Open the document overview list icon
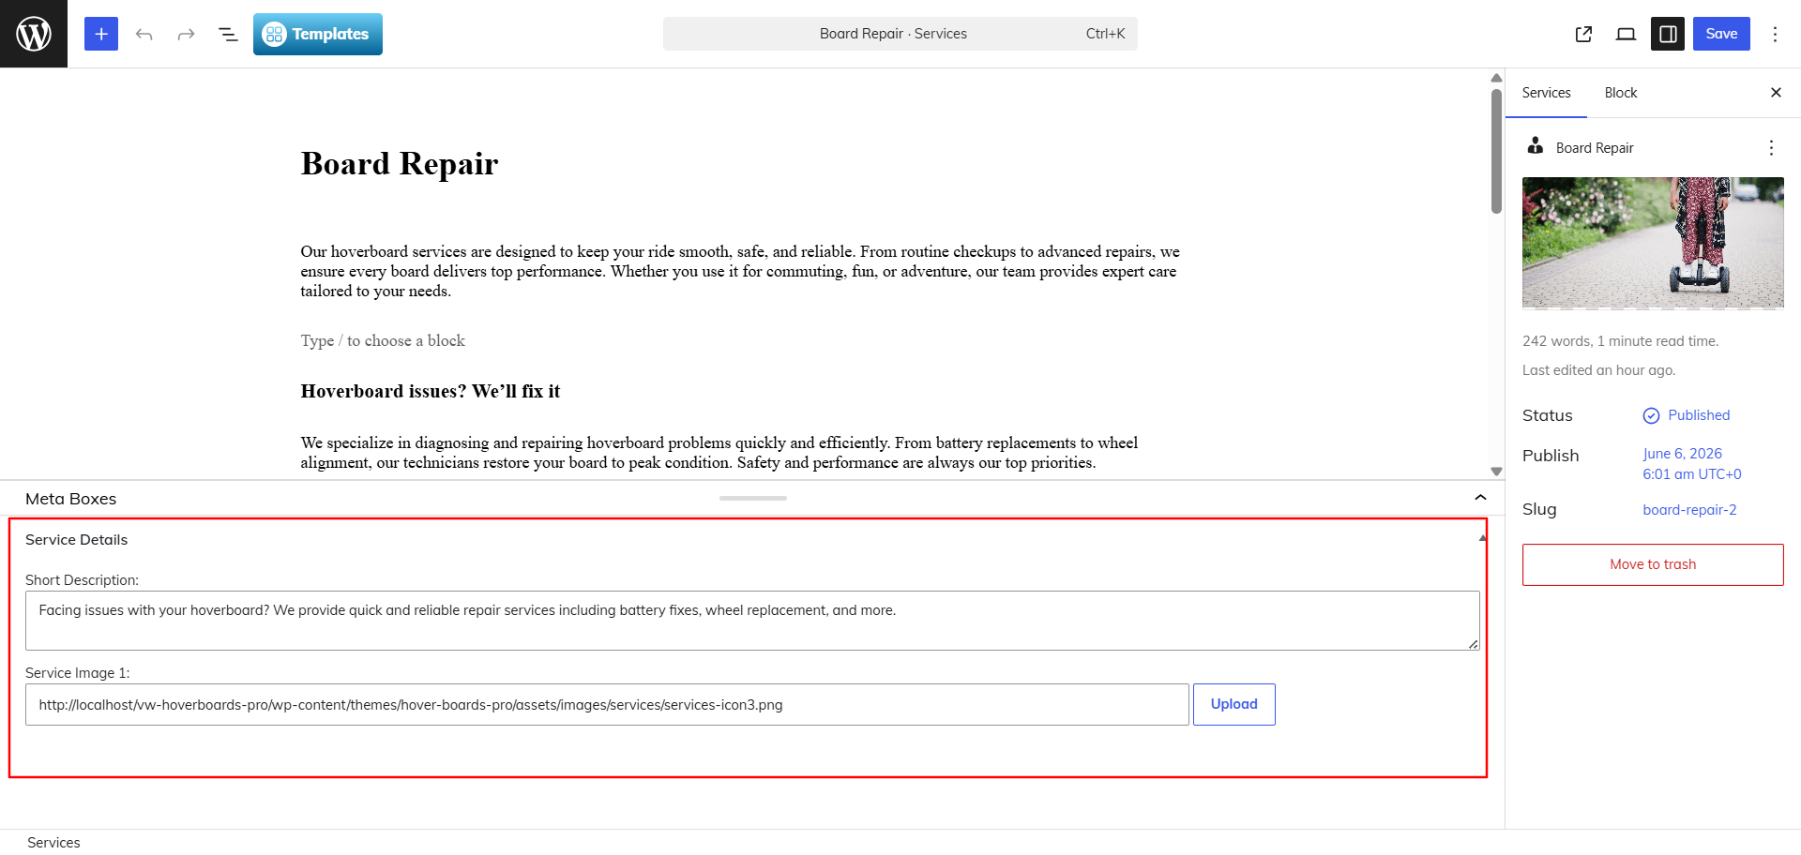This screenshot has width=1801, height=855. (x=228, y=34)
